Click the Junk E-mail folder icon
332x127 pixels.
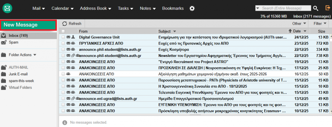pyautogui.click(x=3, y=74)
